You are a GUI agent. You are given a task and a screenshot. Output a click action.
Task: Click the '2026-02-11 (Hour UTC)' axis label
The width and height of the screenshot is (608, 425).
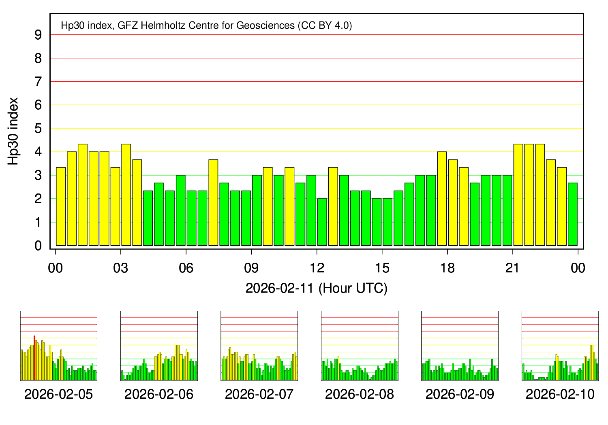[x=317, y=288]
